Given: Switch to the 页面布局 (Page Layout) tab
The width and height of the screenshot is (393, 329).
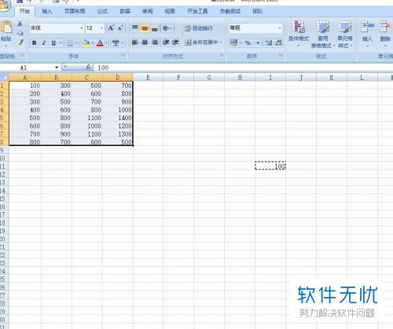Looking at the screenshot, I should [75, 11].
